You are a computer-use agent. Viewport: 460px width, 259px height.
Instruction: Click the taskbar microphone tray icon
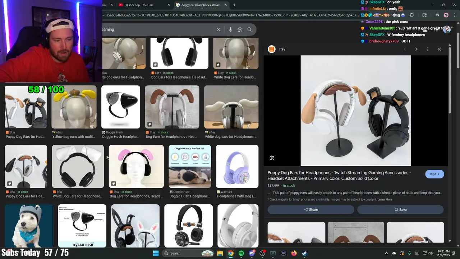(x=409, y=253)
